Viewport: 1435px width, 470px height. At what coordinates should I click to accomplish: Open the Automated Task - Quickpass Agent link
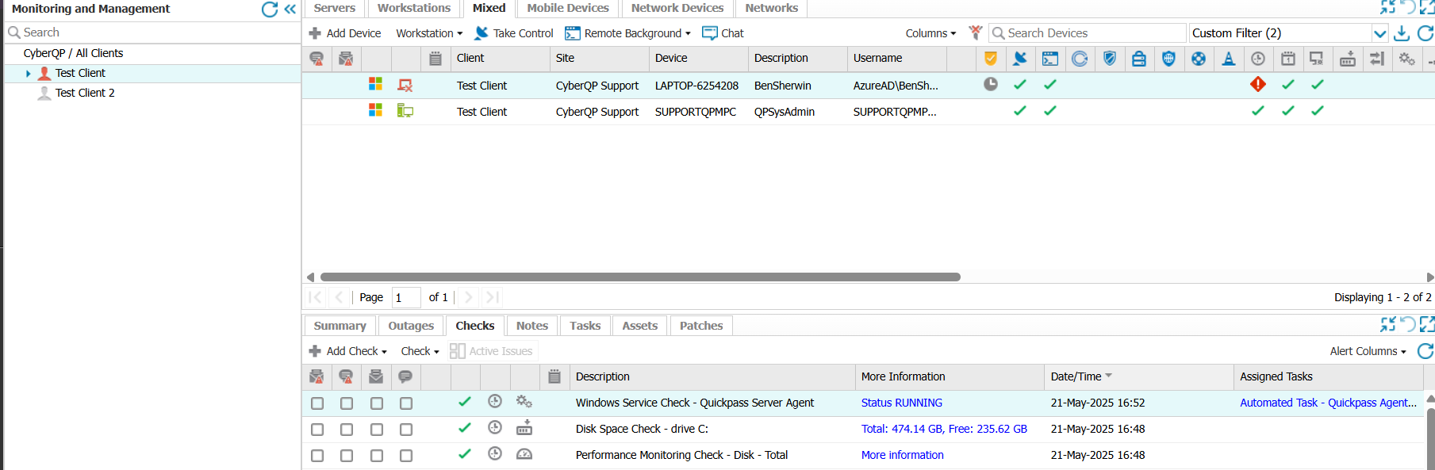click(x=1328, y=403)
